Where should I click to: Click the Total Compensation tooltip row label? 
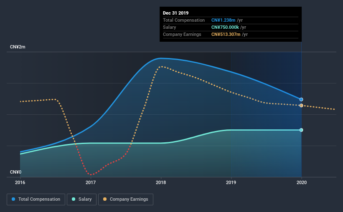click(x=184, y=20)
